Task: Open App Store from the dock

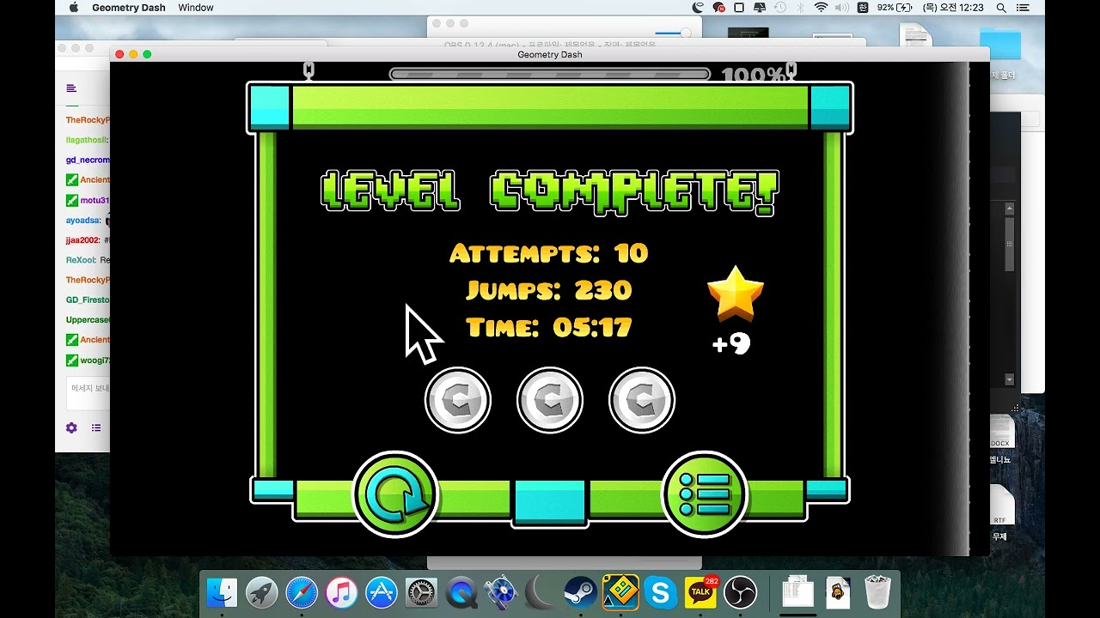Action: (381, 592)
